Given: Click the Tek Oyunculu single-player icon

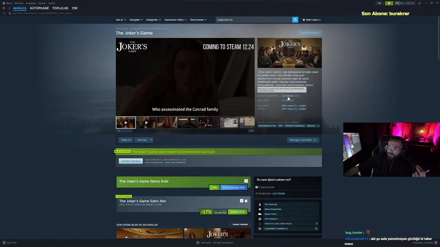Looking at the screenshot, I should 260,204.
